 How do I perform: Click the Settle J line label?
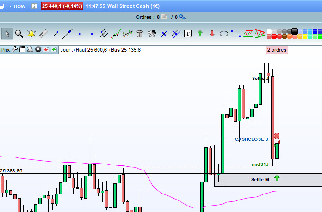[x=260, y=79]
